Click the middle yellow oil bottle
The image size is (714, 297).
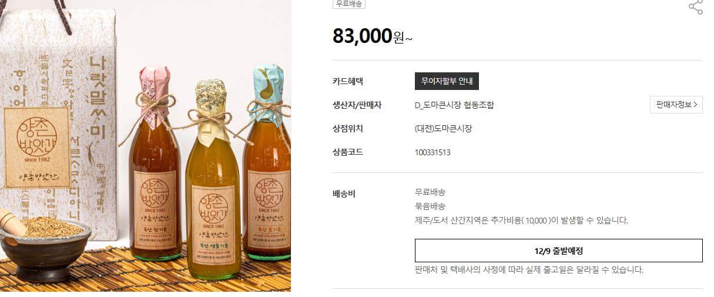coord(213,182)
